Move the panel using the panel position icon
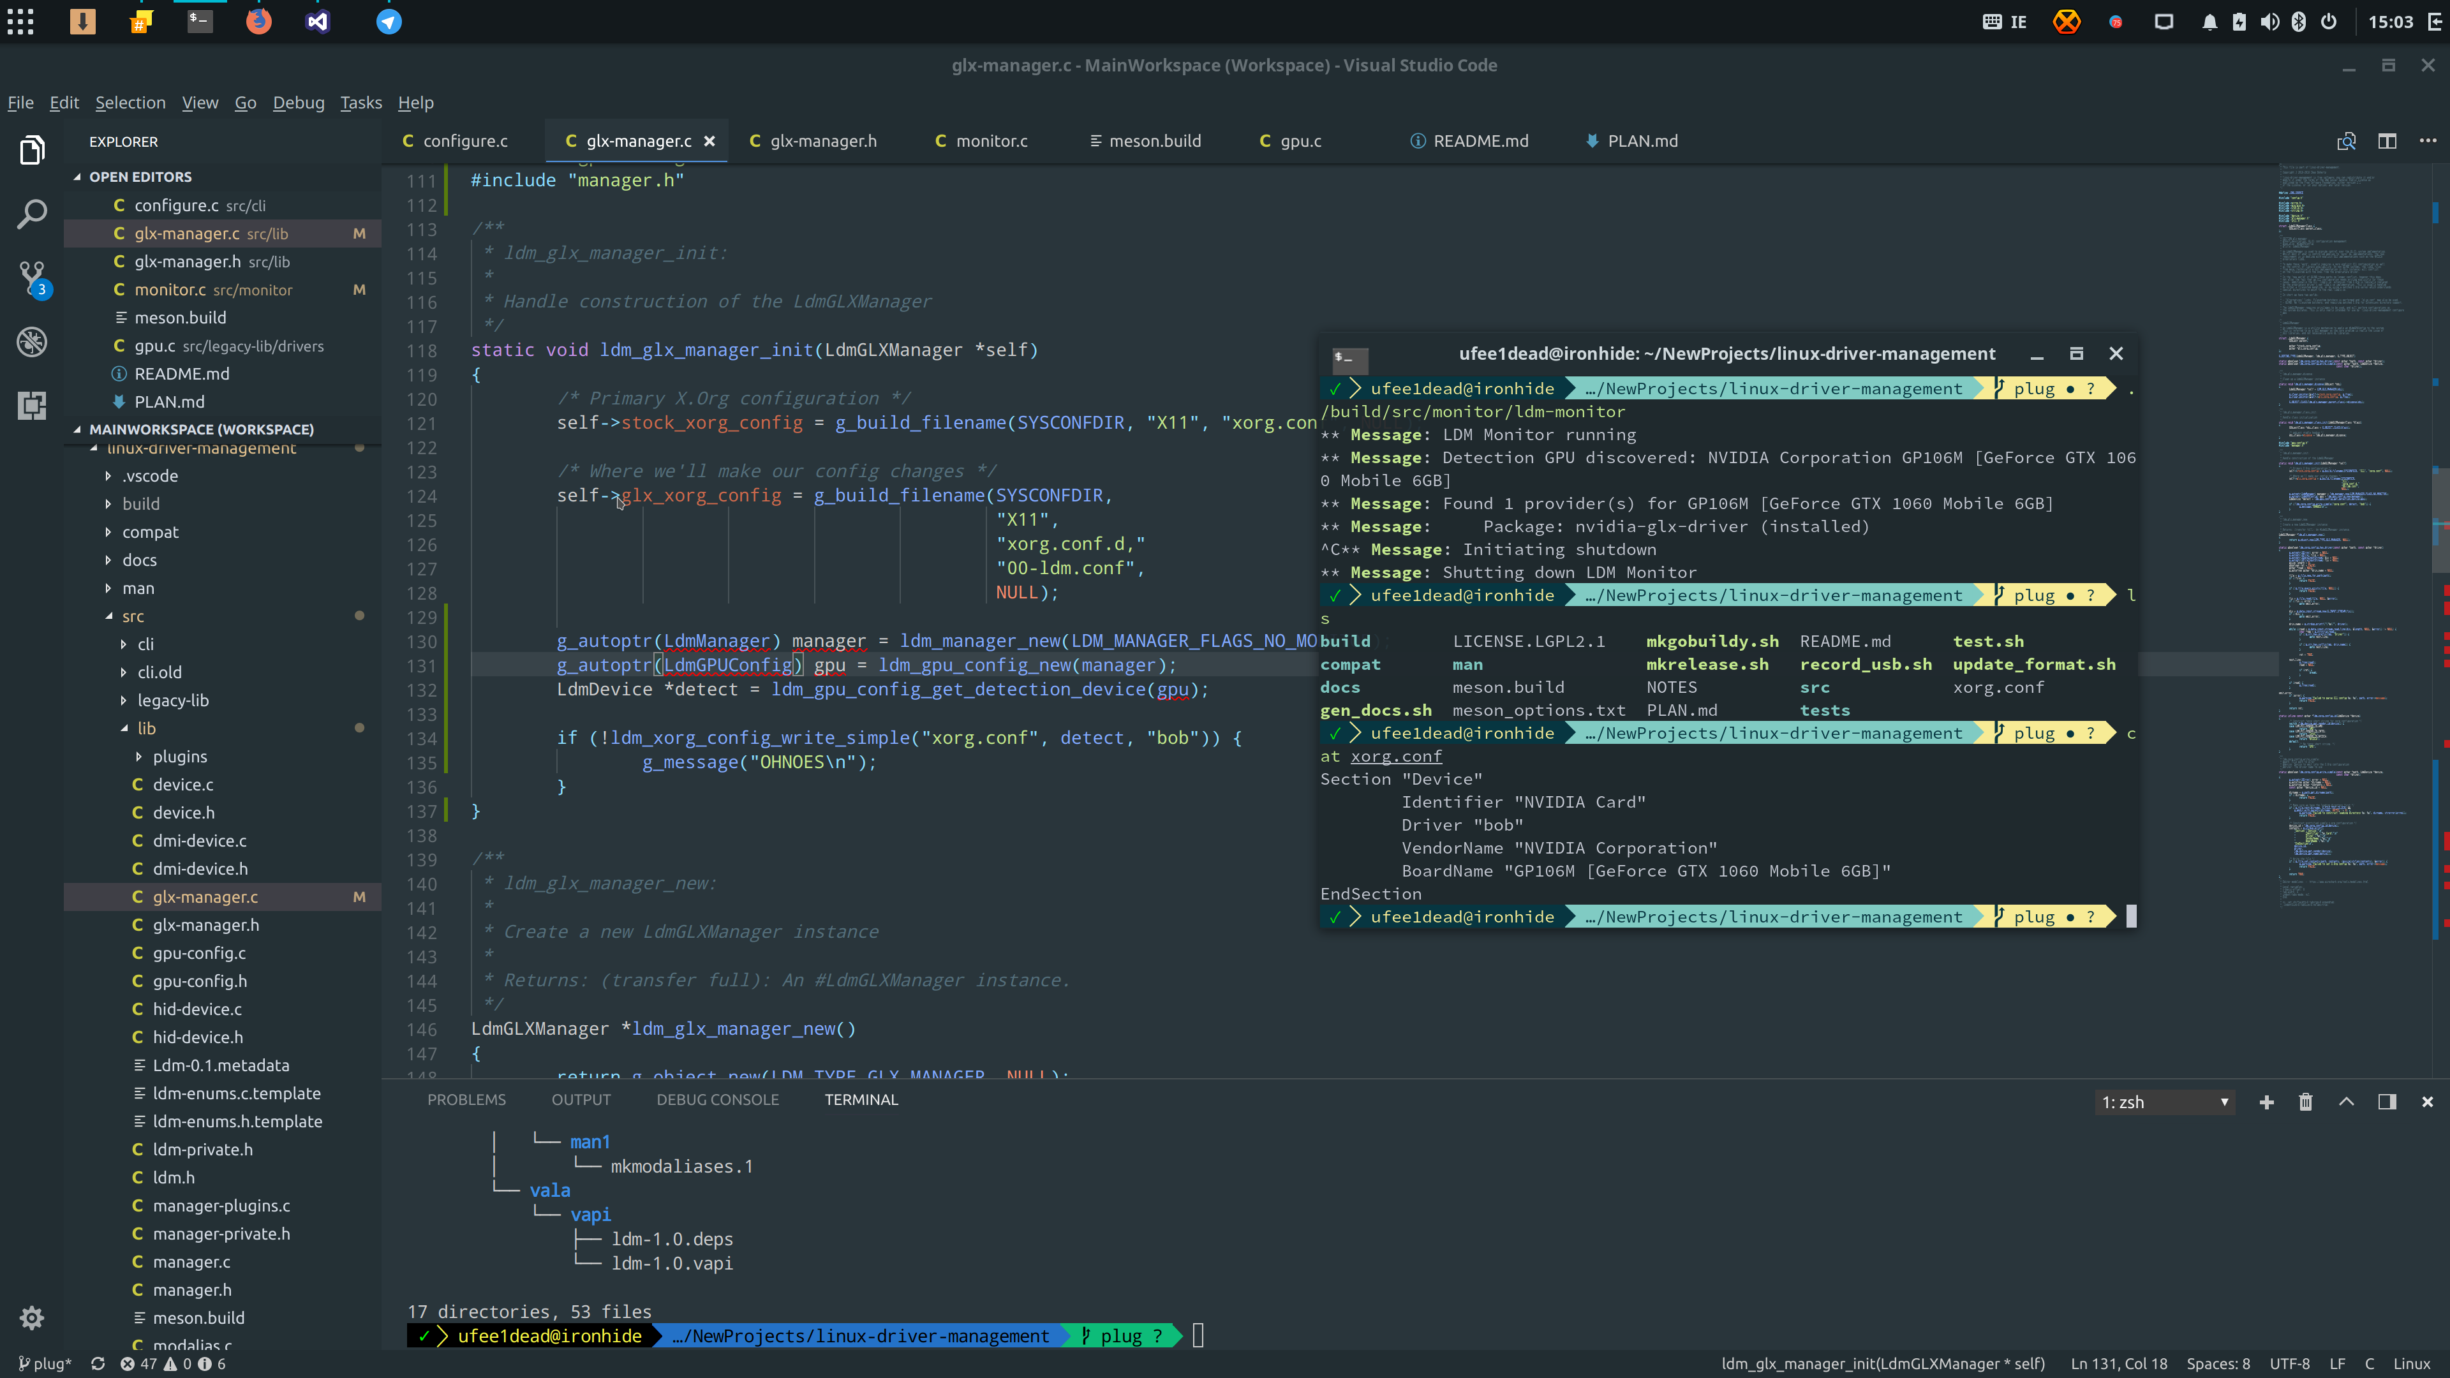This screenshot has height=1378, width=2450. [x=2387, y=1101]
